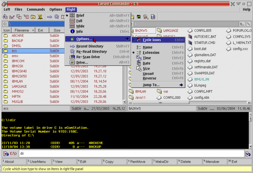The width and height of the screenshot is (253, 173).
Task: Click the Move files toolbar icon
Action: [x=26, y=17]
